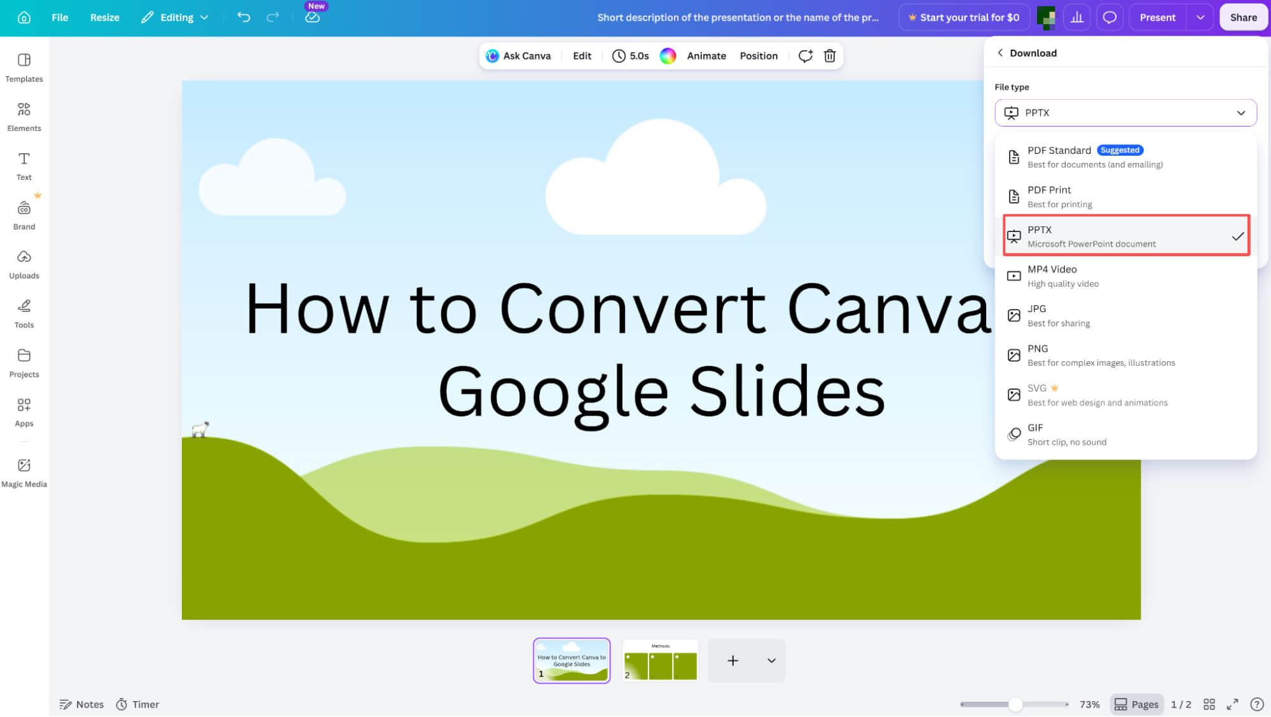Go back from Download panel
The height and width of the screenshot is (717, 1271).
[x=1000, y=53]
